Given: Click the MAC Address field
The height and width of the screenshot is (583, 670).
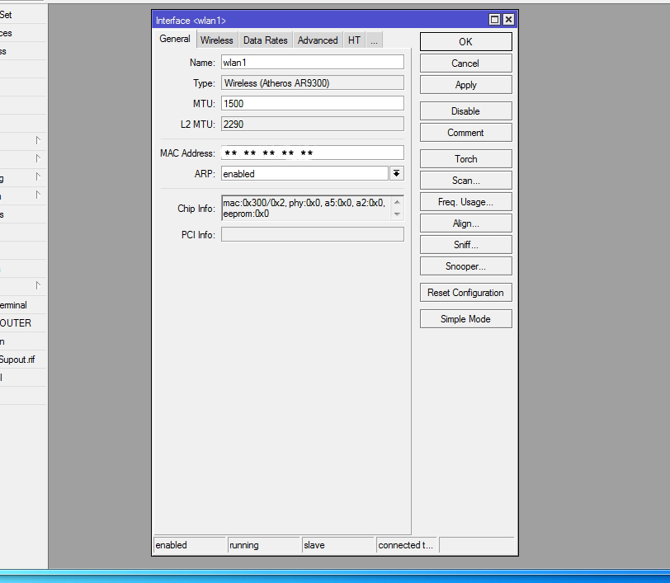Looking at the screenshot, I should point(313,153).
